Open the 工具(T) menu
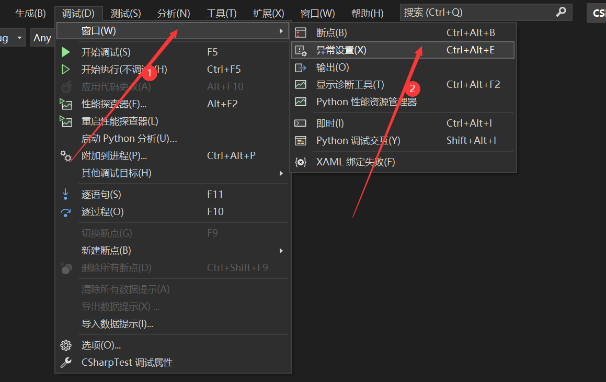Viewport: 606px width, 382px height. coord(221,13)
